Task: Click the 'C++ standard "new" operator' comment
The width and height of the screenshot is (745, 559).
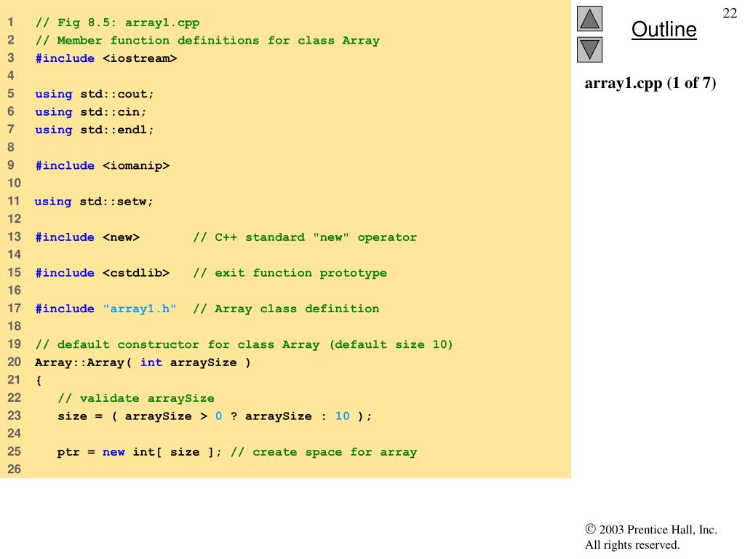Action: click(x=305, y=237)
